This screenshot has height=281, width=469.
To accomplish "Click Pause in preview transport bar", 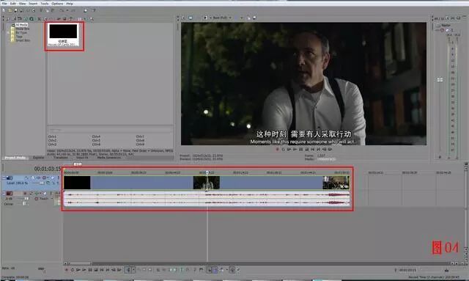I will click(x=301, y=149).
